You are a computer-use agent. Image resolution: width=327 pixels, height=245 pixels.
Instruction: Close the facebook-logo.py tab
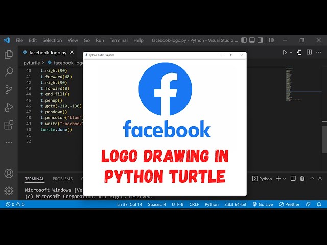(72, 52)
